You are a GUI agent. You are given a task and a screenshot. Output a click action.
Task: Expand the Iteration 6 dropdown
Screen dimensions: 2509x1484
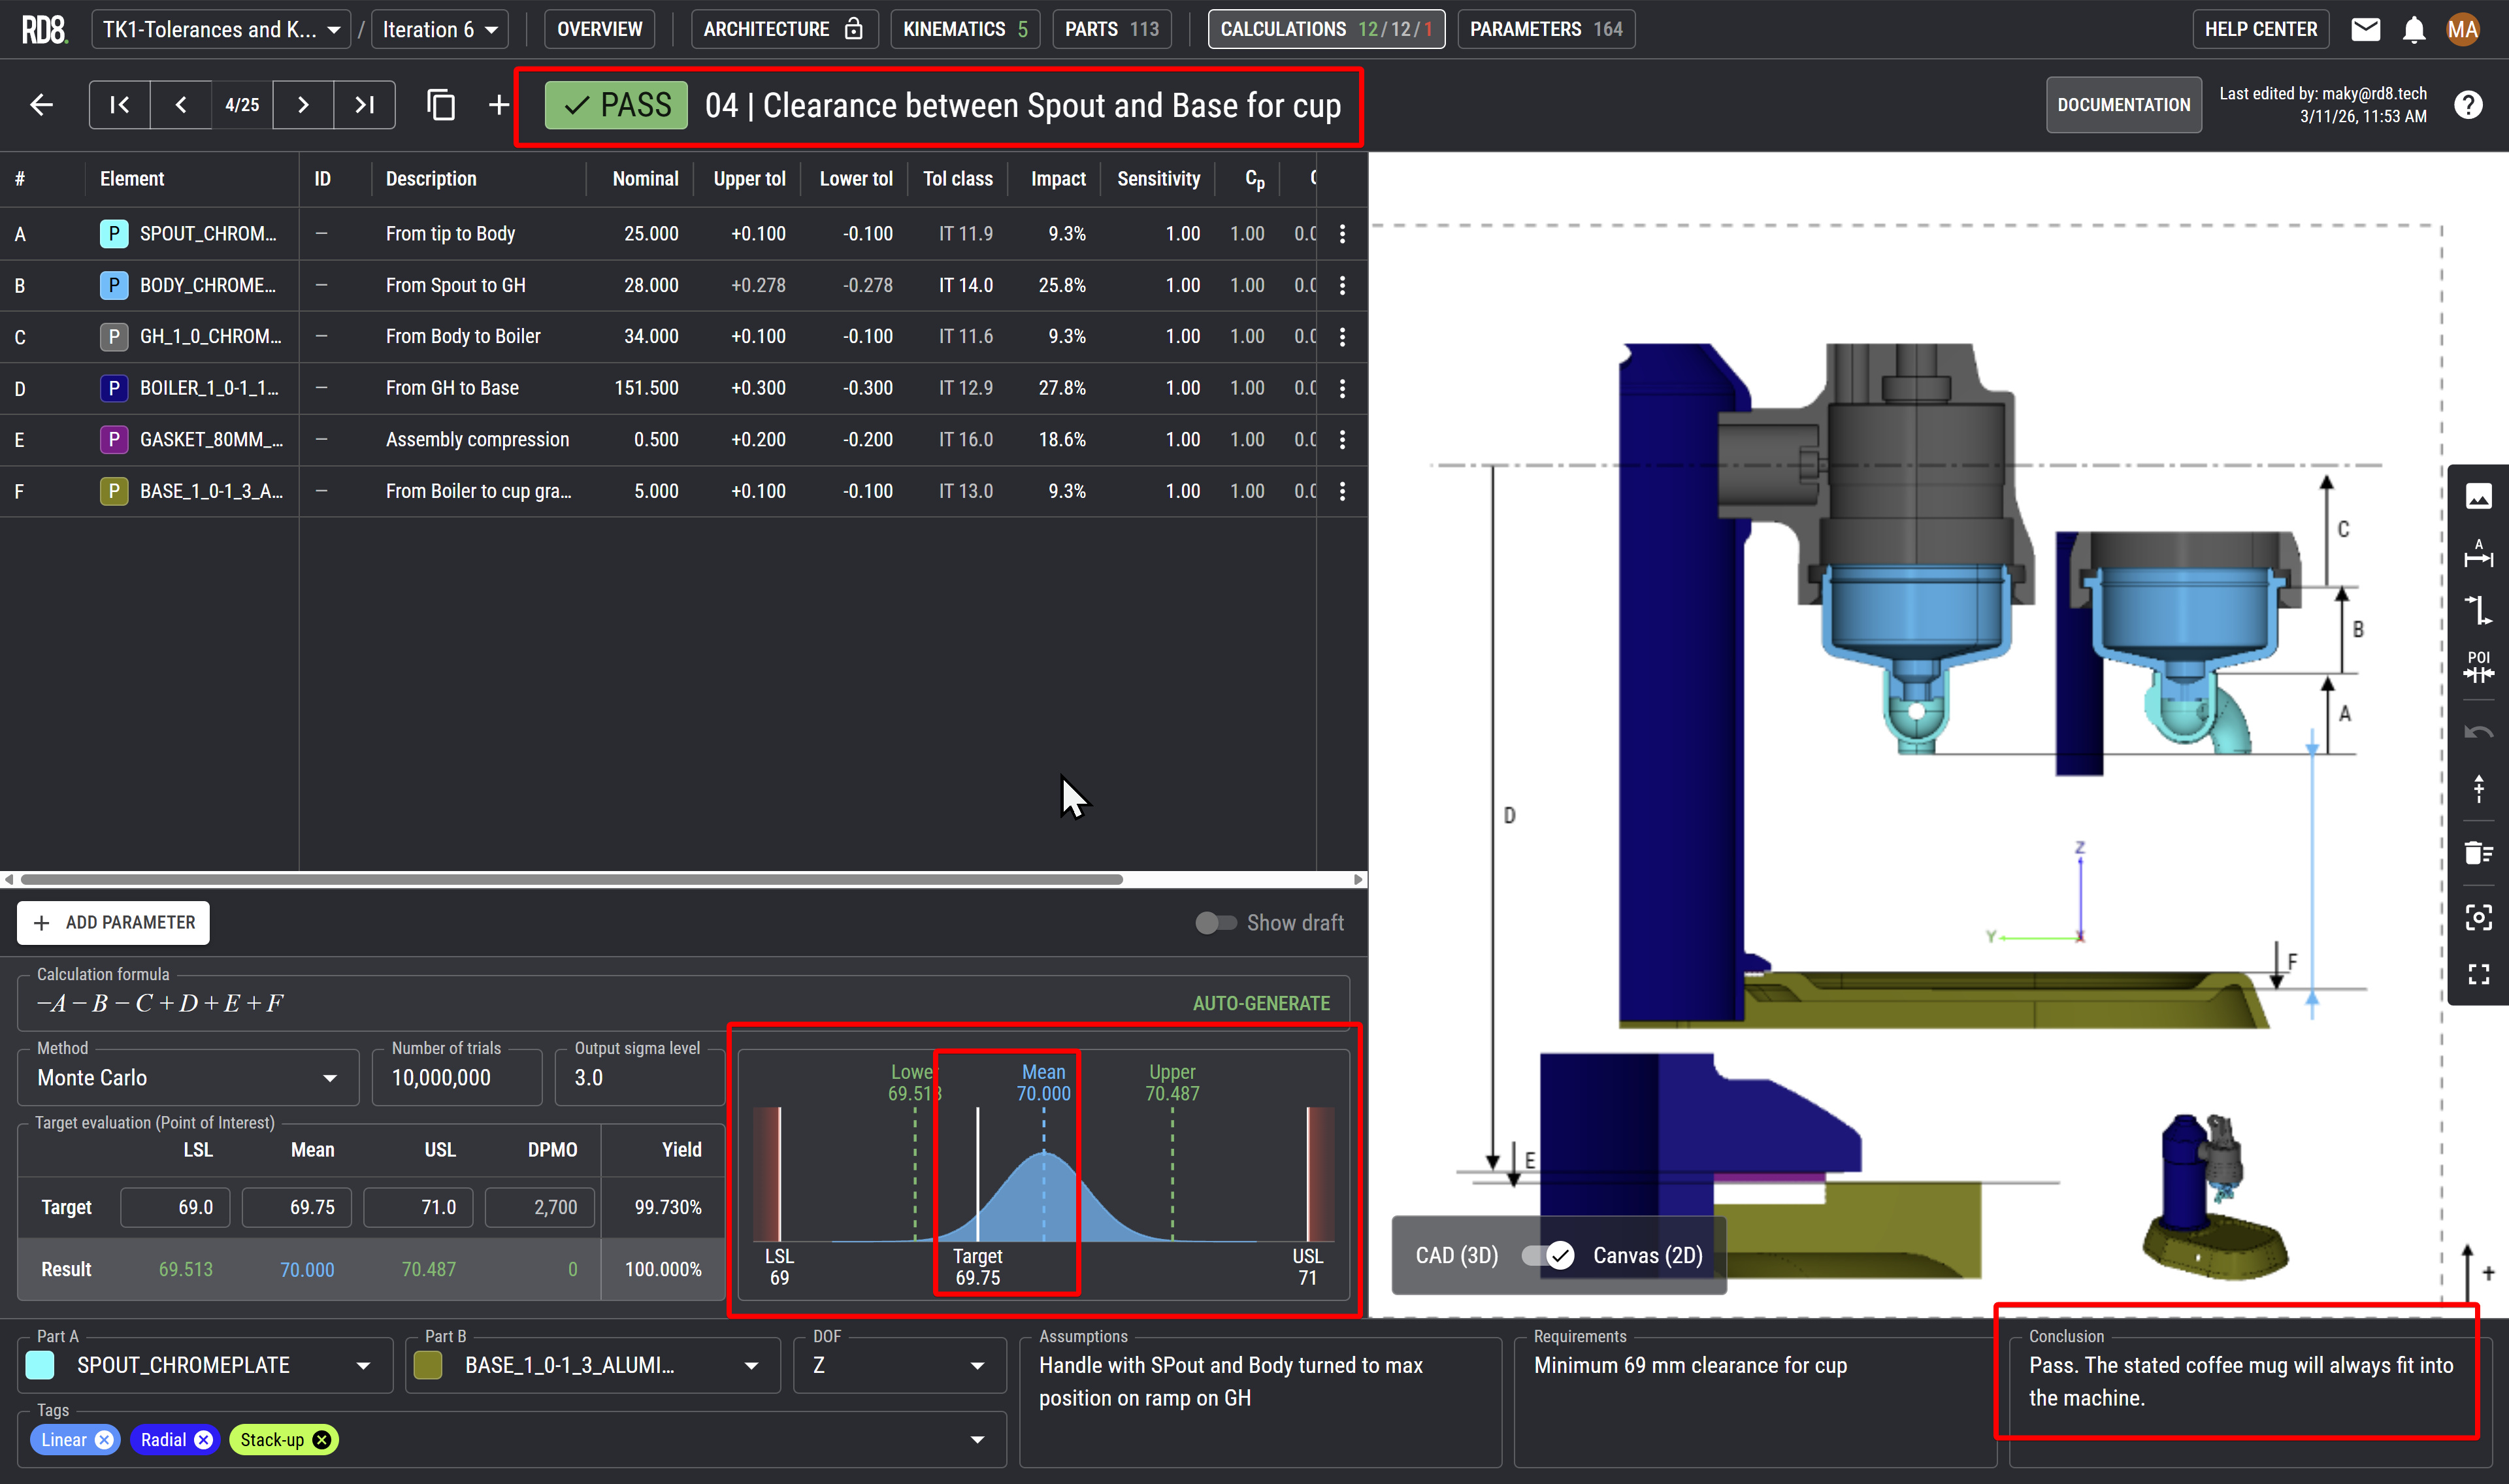coord(440,29)
